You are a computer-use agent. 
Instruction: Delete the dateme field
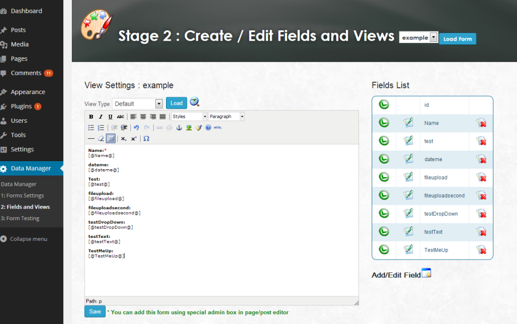481,159
